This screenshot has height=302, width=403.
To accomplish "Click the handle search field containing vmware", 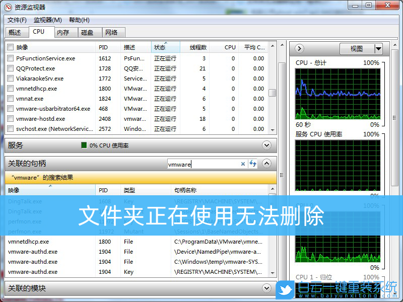I will click(203, 164).
